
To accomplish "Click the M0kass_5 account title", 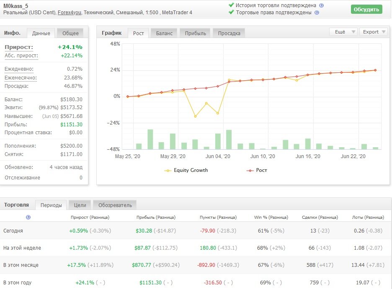I will pos(16,6).
